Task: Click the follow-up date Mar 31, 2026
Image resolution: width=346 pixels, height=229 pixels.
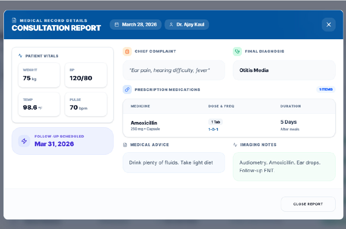Action: (x=54, y=144)
